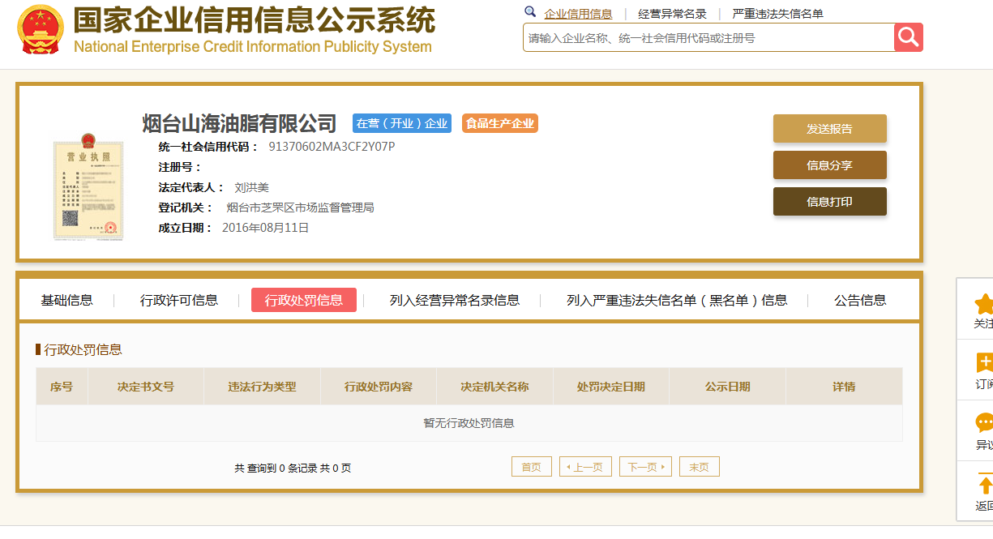
Task: Click the national emblem logo
Action: [41, 28]
